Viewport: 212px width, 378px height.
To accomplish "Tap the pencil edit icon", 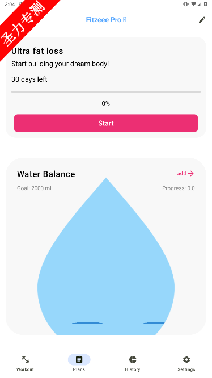I will [x=202, y=20].
